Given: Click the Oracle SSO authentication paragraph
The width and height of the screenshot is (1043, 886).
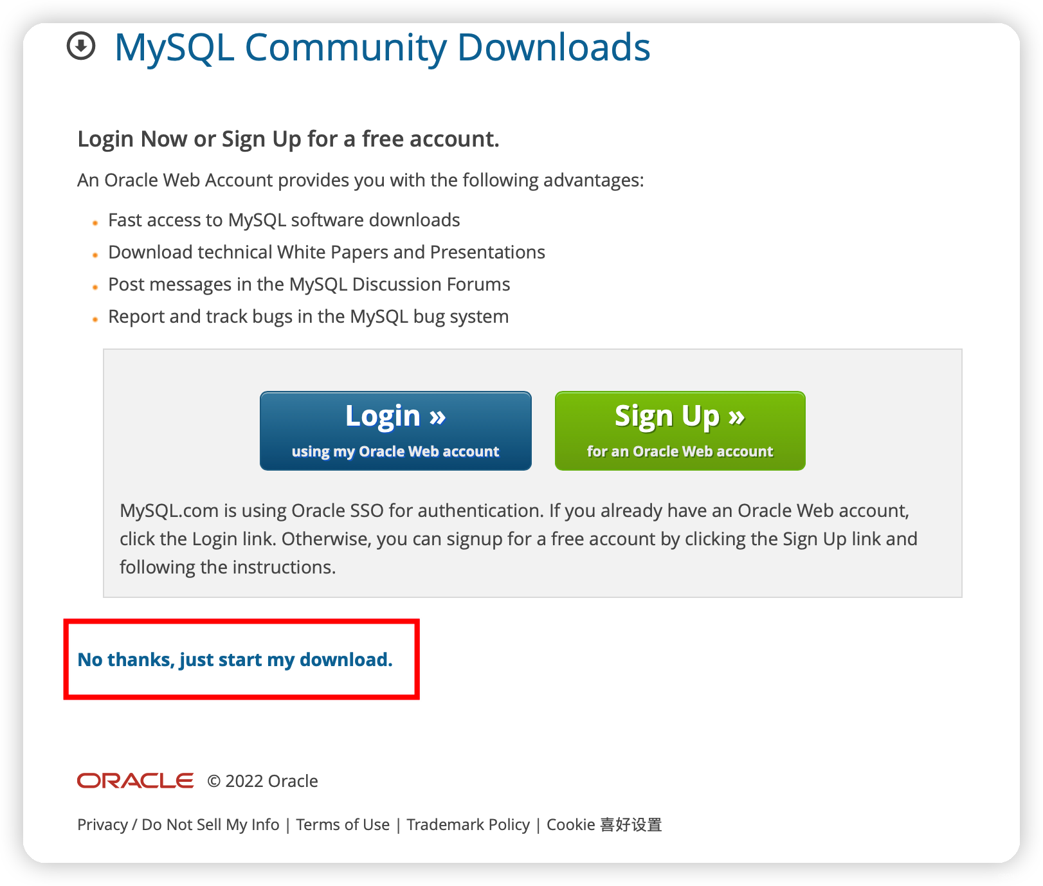Looking at the screenshot, I should pyautogui.click(x=518, y=539).
